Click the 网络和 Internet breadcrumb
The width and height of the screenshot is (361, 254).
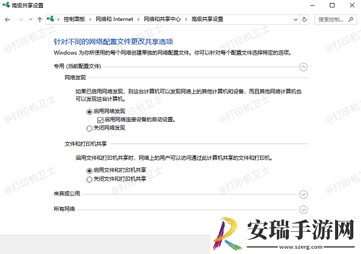pyautogui.click(x=114, y=19)
